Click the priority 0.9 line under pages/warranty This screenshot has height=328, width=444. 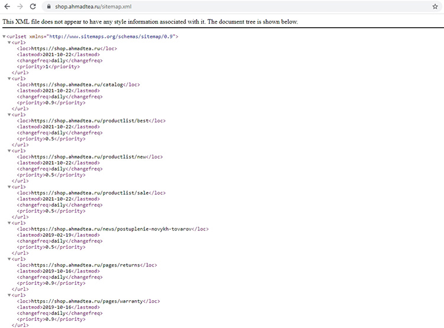pyautogui.click(x=51, y=319)
